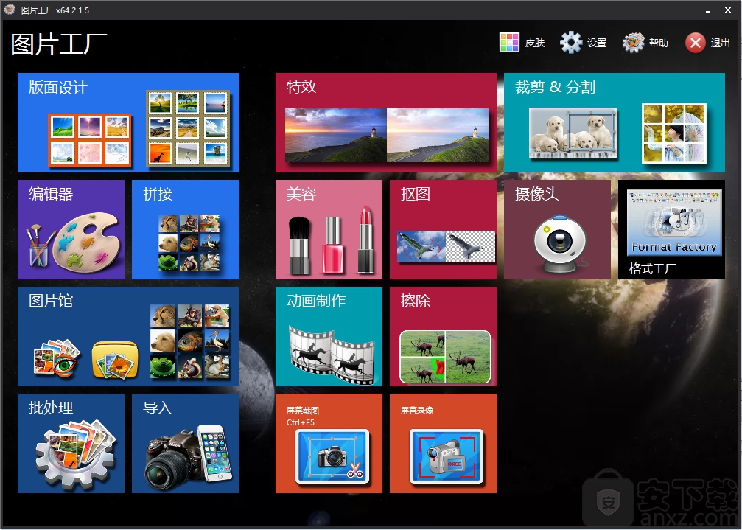
Task: Launch 格式工厂 Format Factory tile
Action: (671, 229)
